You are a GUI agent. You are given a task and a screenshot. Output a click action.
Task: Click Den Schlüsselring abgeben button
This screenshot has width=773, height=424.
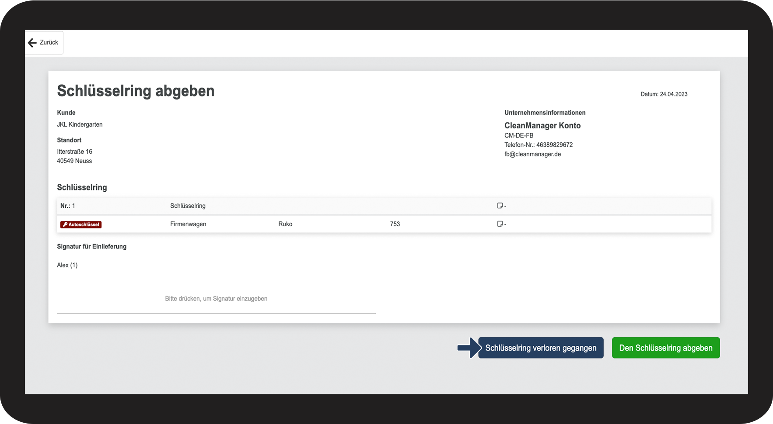[666, 348]
